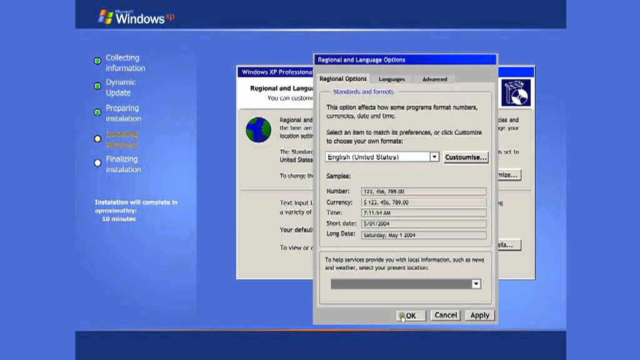
Task: Click the Regional and Language Options title bar
Action: [405, 59]
